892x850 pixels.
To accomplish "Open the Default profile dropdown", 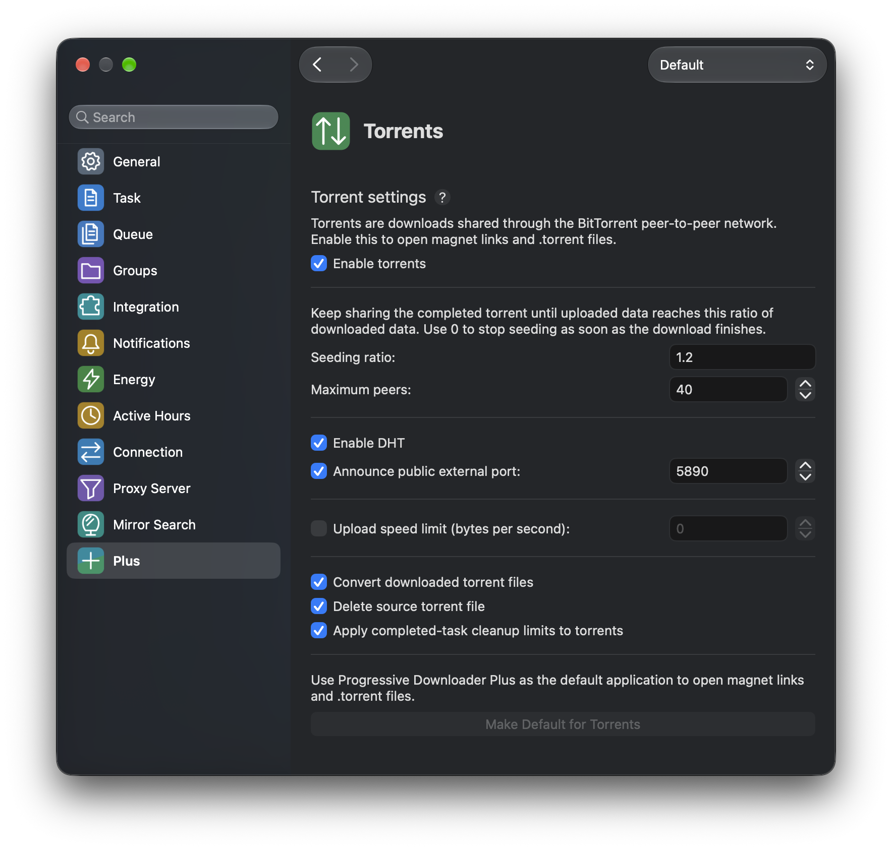I will 737,65.
